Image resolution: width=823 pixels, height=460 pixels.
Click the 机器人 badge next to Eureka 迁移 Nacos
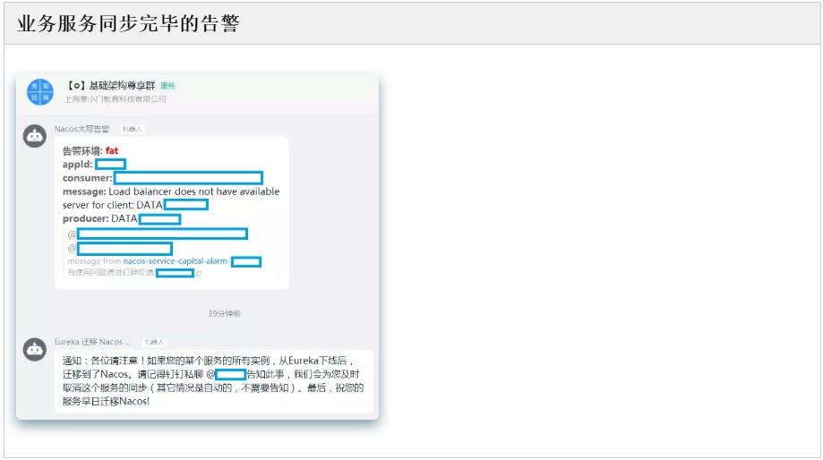coord(155,342)
